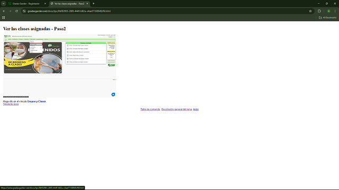This screenshot has height=190, width=339.
Task: Bookmark this page with the star icon
Action: [x=310, y=11]
